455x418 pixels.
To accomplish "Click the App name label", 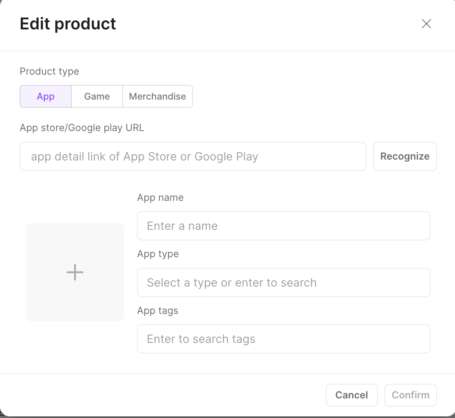I will (160, 198).
